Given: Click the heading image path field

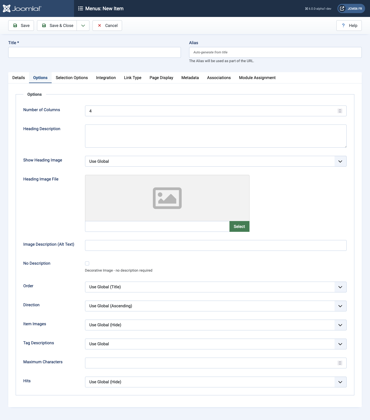Looking at the screenshot, I should pos(157,226).
